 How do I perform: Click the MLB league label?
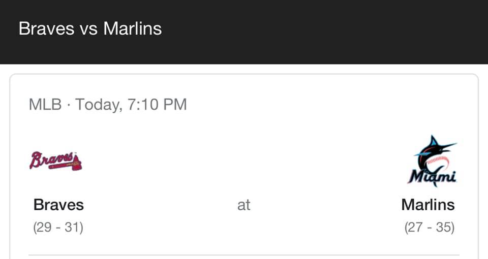pos(45,105)
